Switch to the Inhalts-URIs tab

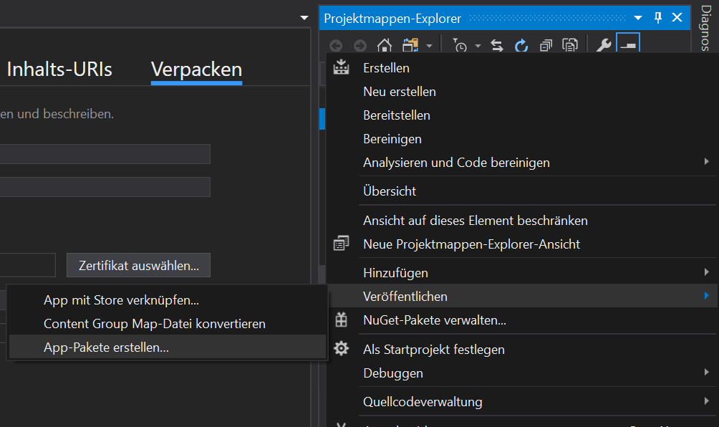point(59,69)
